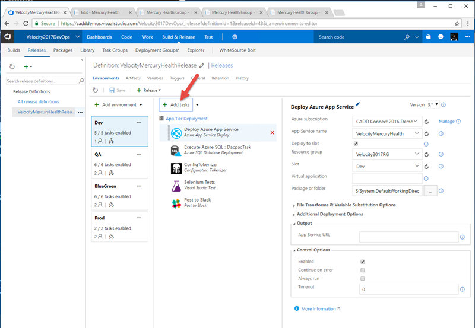
Task: Refresh the Resource group list
Action: tap(426, 154)
